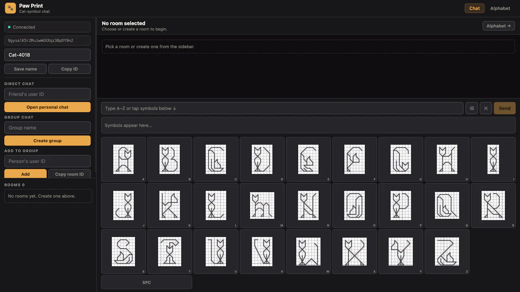Insert the O cat symbol

point(355,205)
